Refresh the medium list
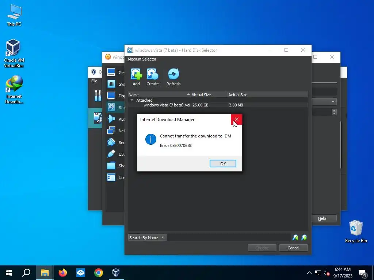This screenshot has height=280, width=374. 173,77
